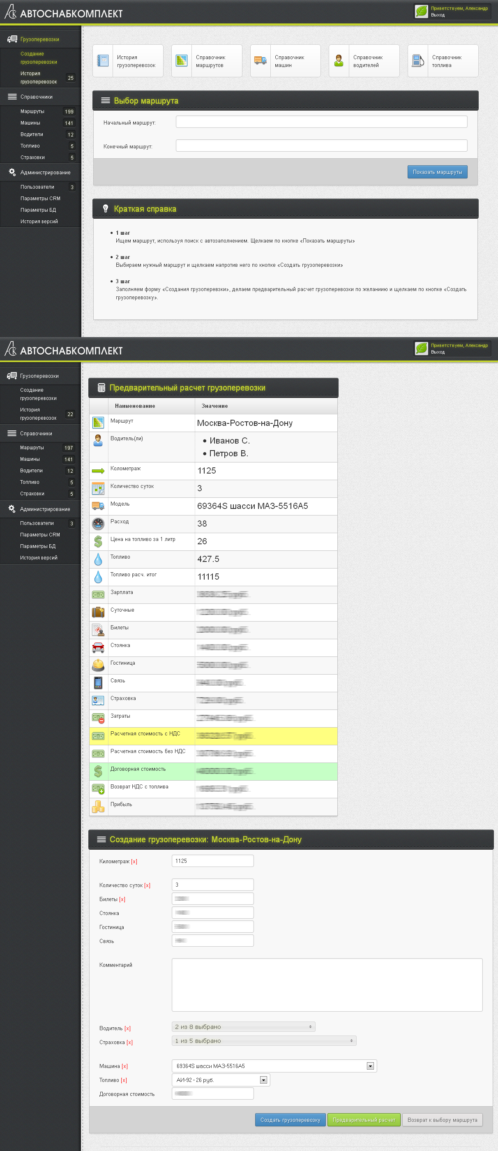The width and height of the screenshot is (498, 1151).
Task: Open История версий in the bottom sidebar
Action: click(x=39, y=558)
